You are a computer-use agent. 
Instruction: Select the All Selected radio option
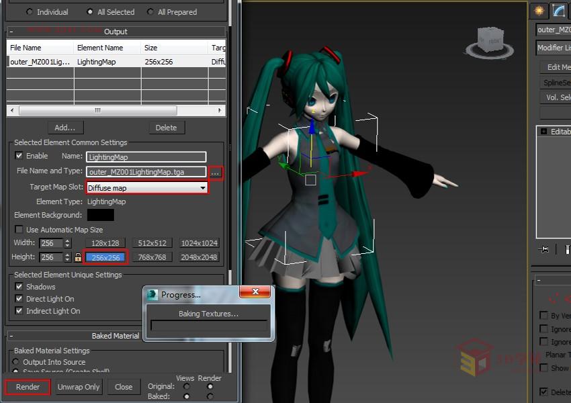(x=90, y=12)
